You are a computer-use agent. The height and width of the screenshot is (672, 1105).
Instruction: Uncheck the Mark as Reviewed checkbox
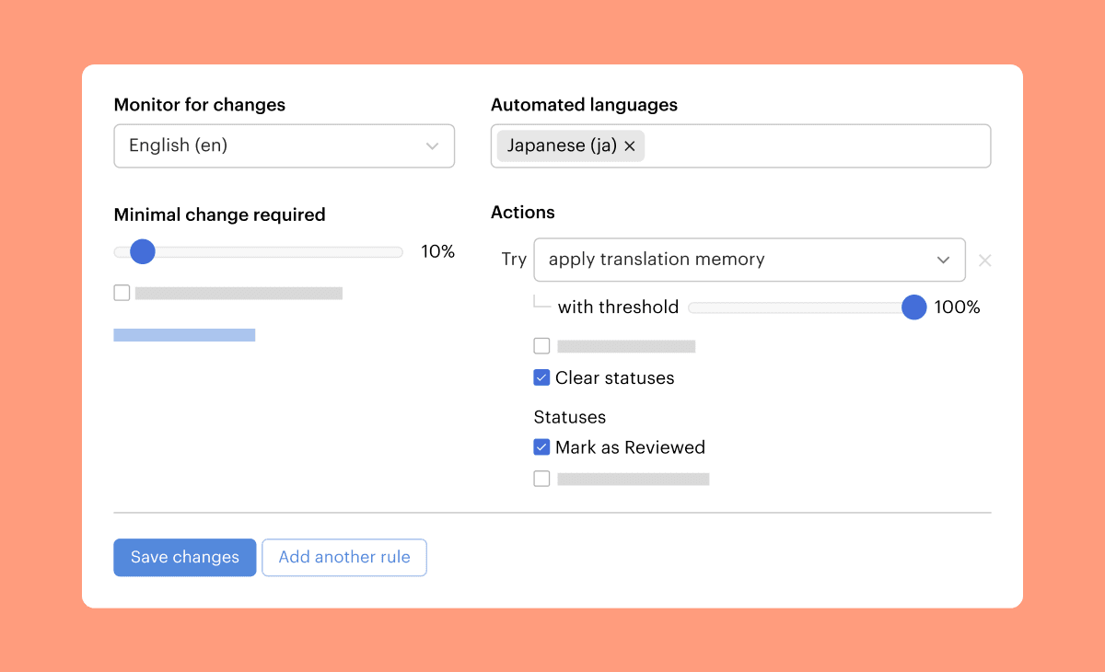click(541, 447)
